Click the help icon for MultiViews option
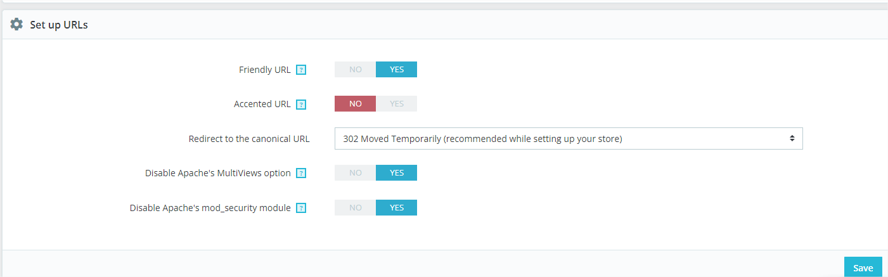Viewport: 888px width, 277px height. [301, 173]
